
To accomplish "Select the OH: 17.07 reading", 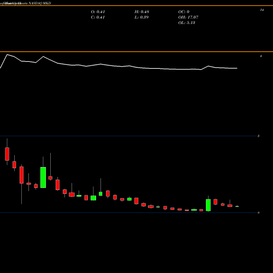I will click(x=188, y=17).
